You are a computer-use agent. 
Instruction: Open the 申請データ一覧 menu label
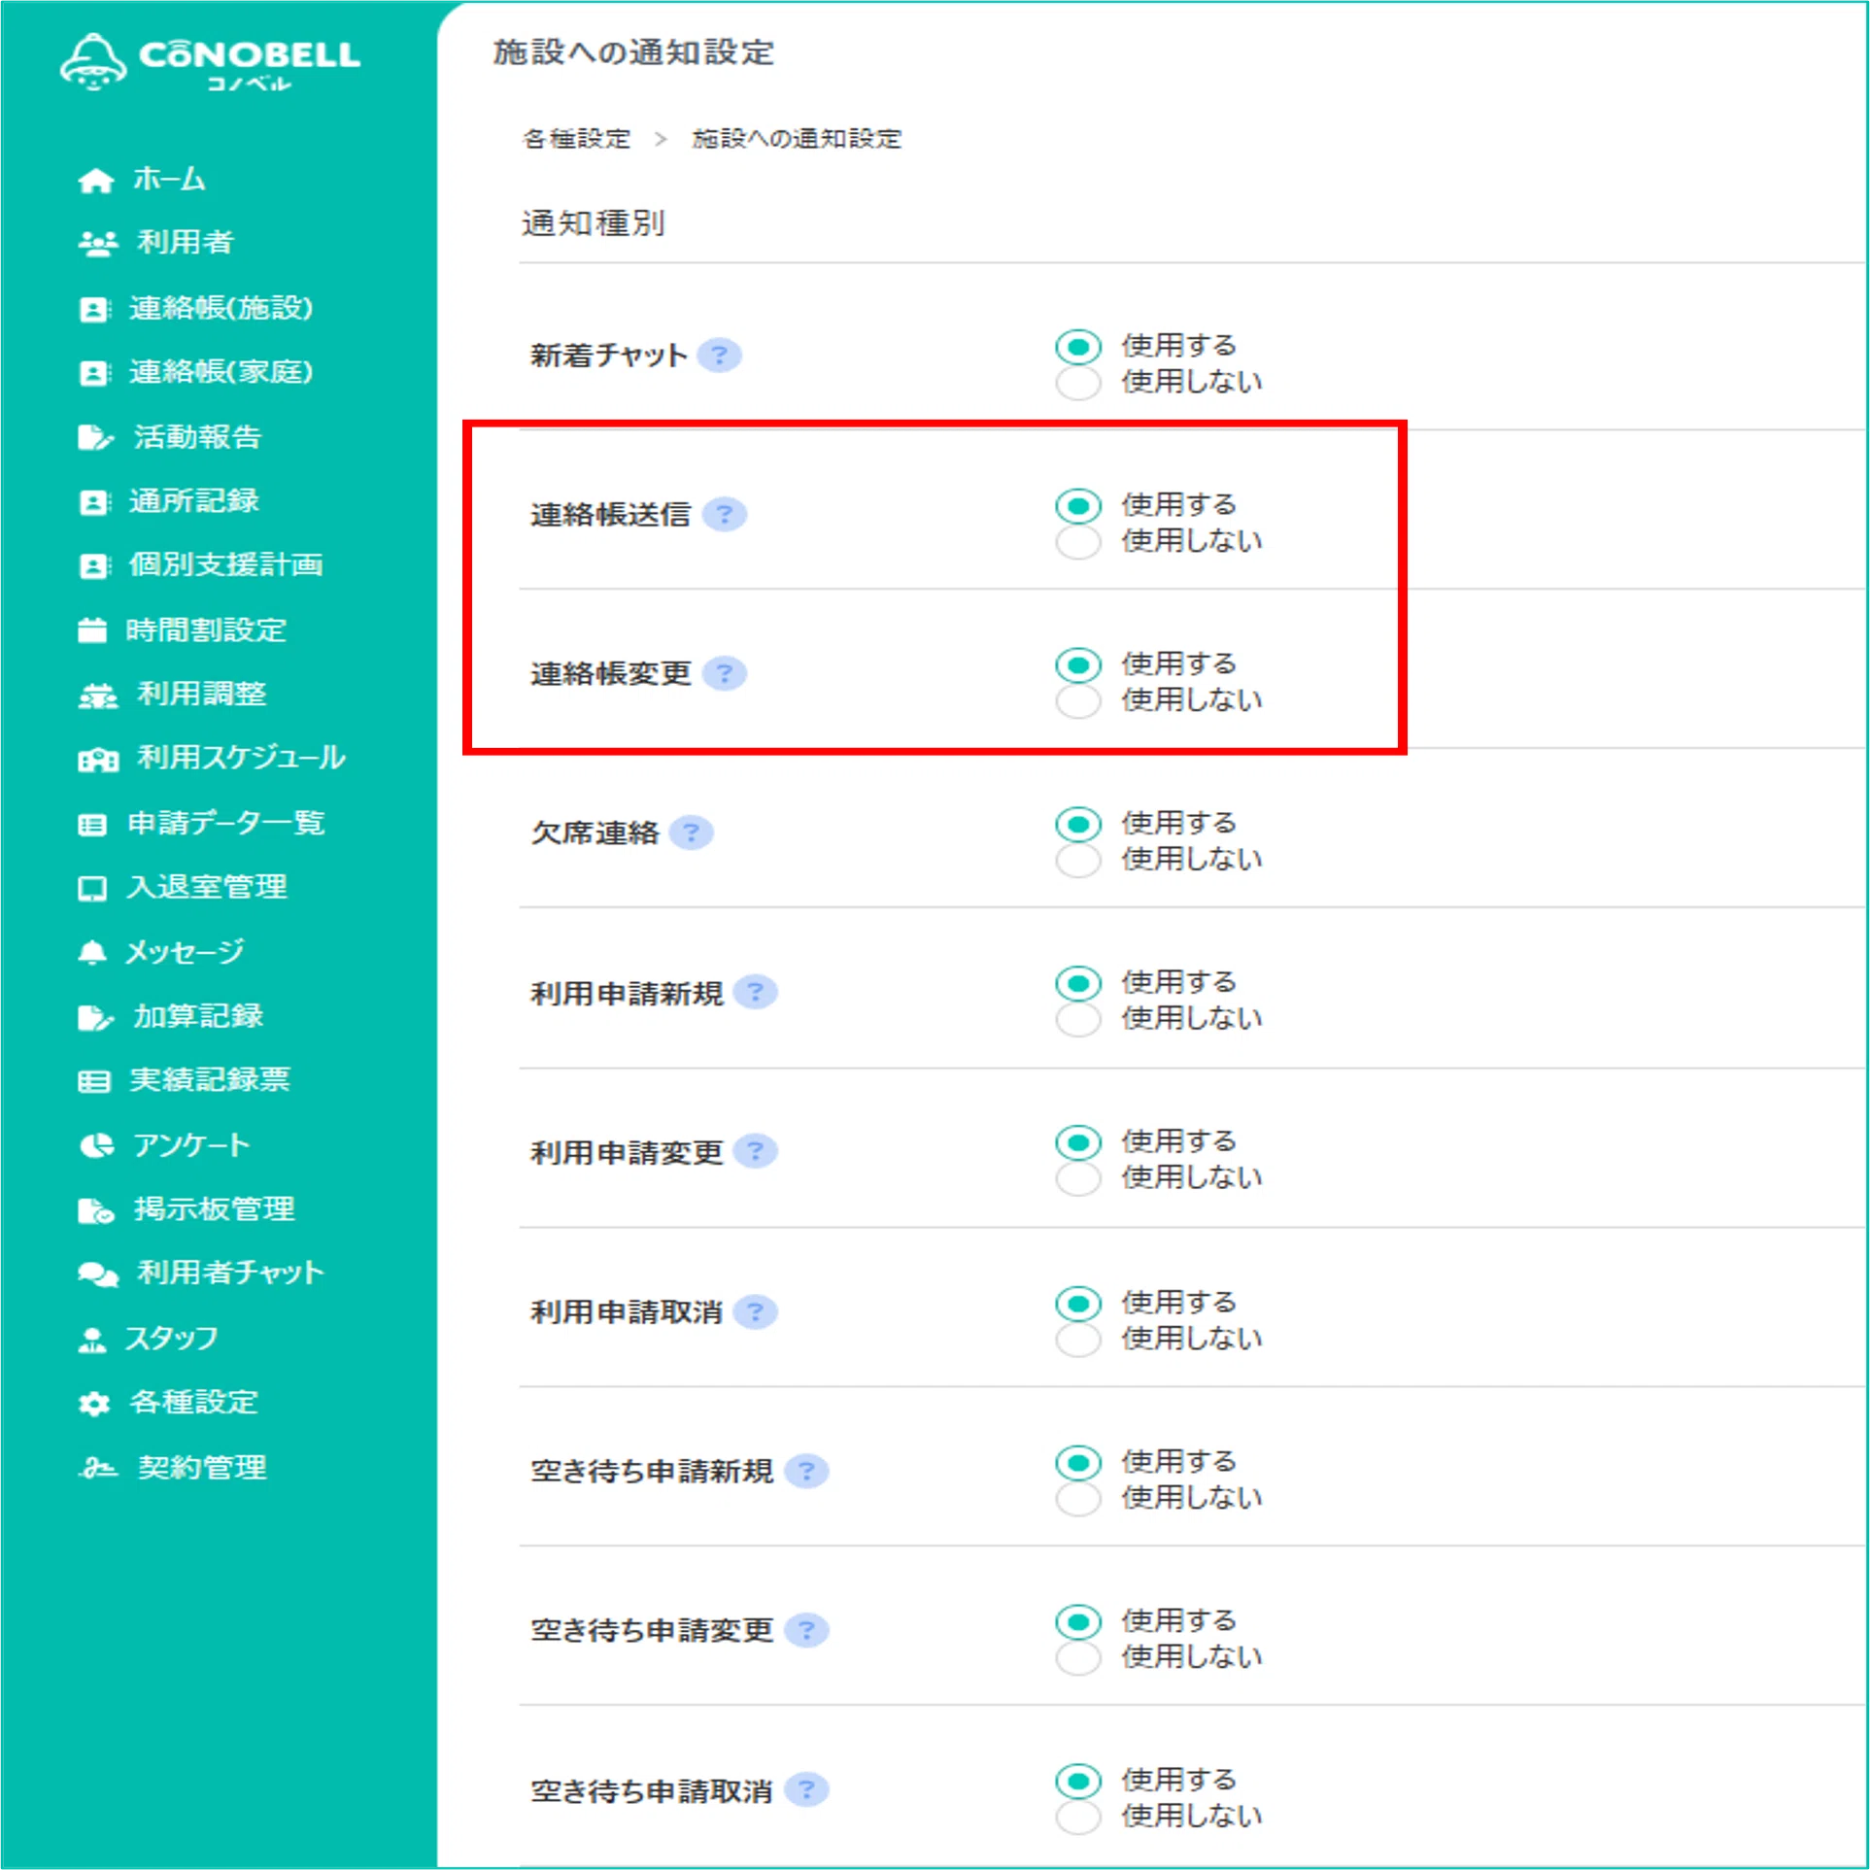pyautogui.click(x=226, y=824)
